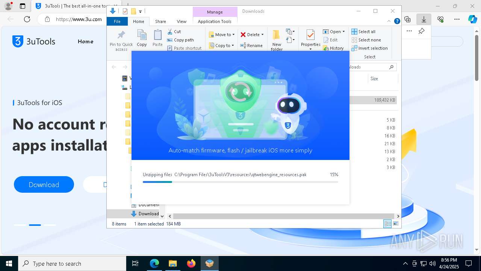This screenshot has height=271, width=481.
Task: Click the installer unzipping progress bar
Action: tap(240, 182)
